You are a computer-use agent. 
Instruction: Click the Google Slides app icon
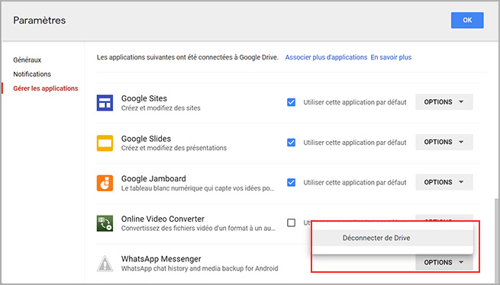tap(105, 142)
